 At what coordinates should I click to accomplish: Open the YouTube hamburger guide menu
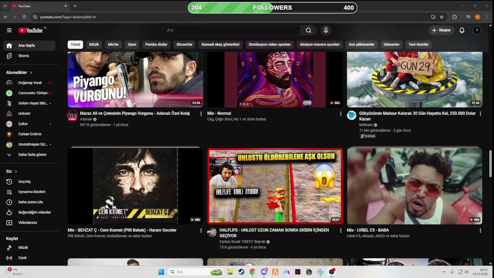click(9, 30)
